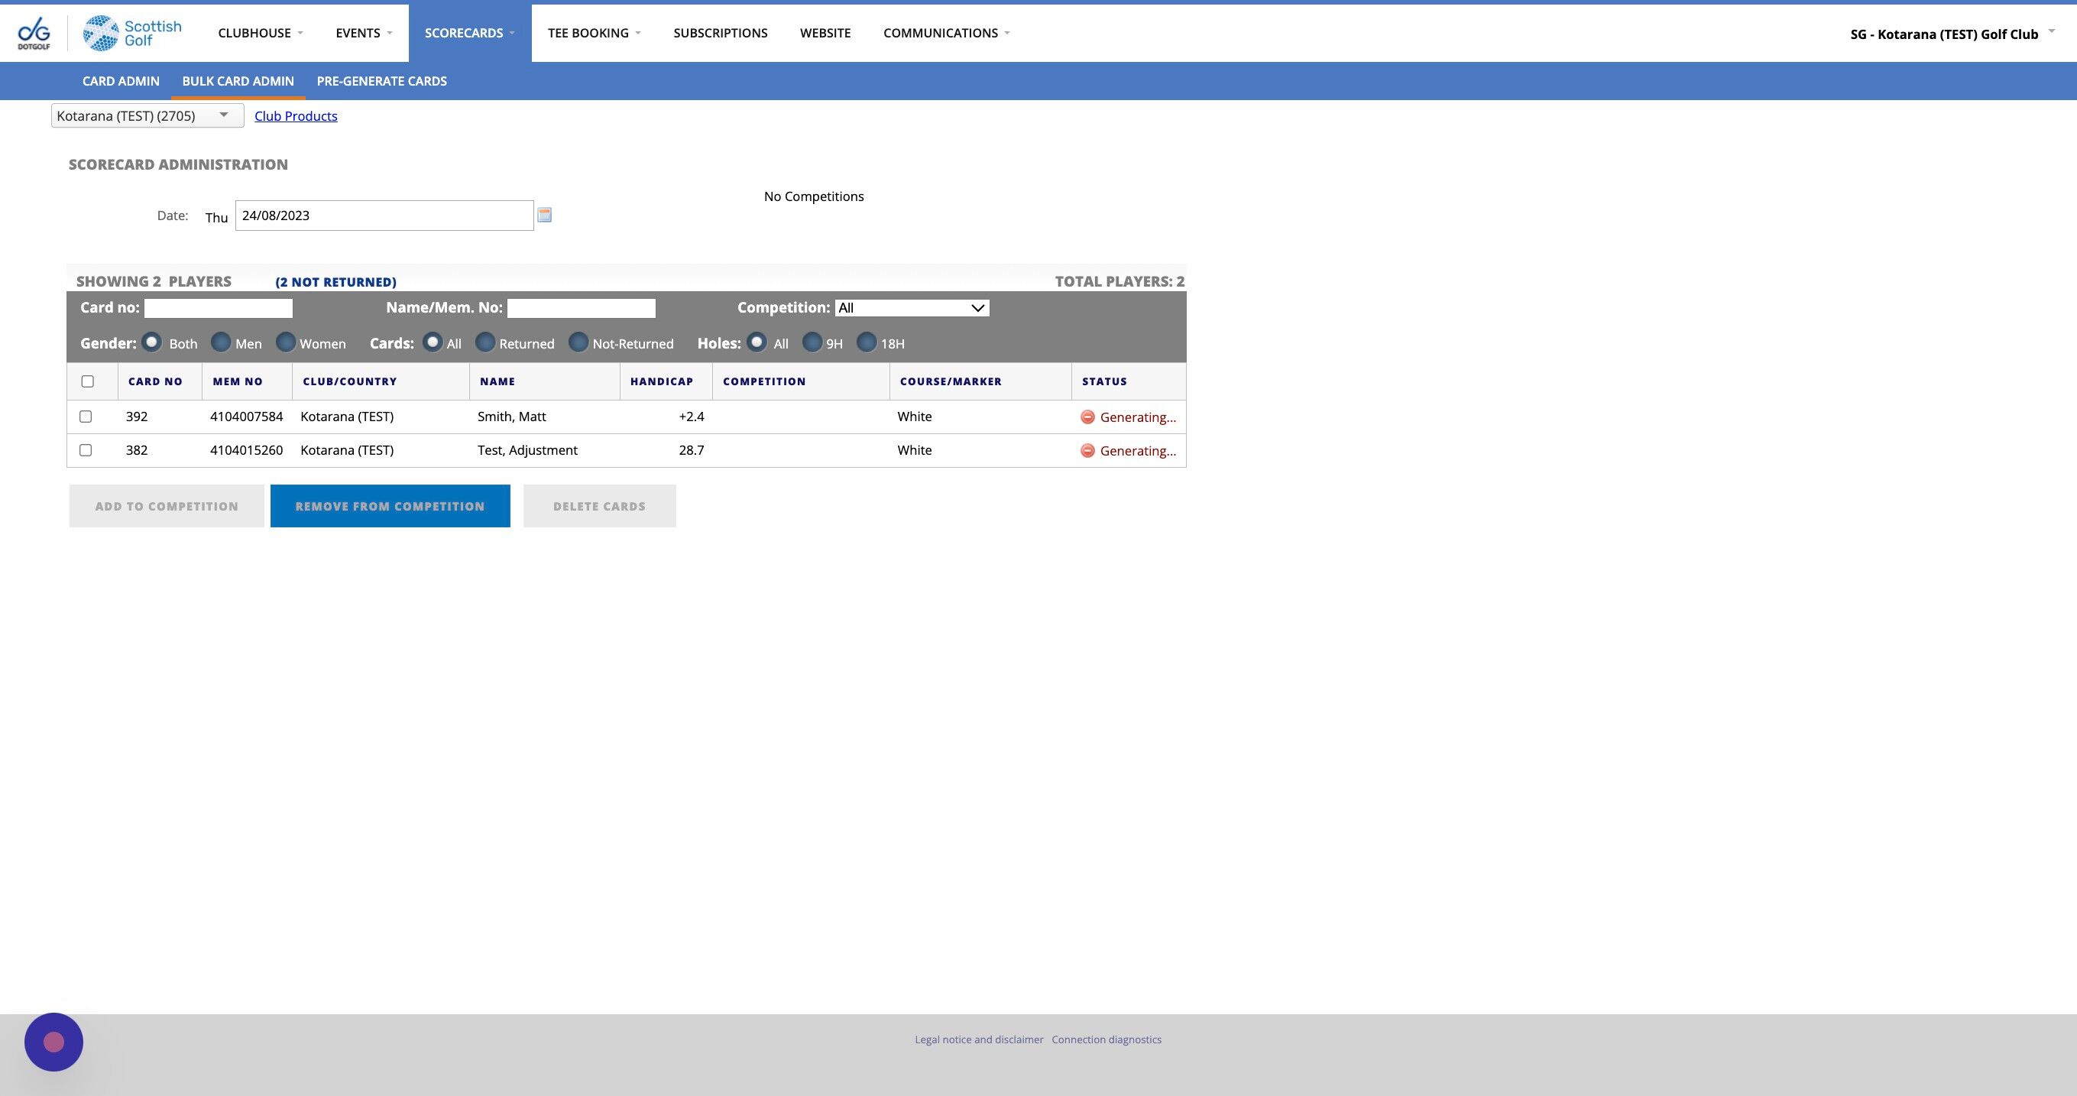
Task: Click red status icon for Smith, Matt
Action: [1087, 417]
